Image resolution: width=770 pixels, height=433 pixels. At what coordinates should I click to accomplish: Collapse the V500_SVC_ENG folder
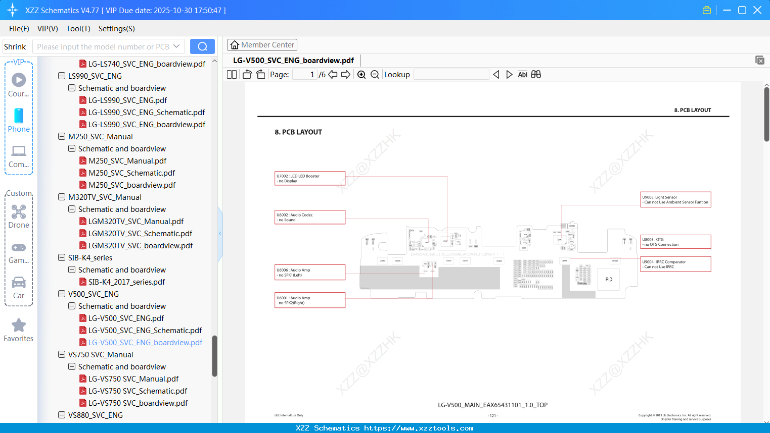click(62, 294)
